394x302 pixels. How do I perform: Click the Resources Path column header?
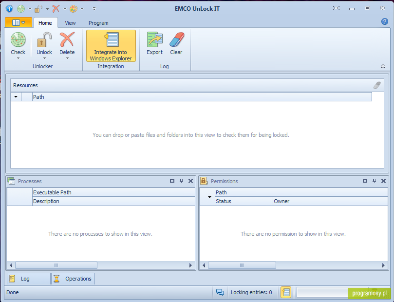(202, 97)
